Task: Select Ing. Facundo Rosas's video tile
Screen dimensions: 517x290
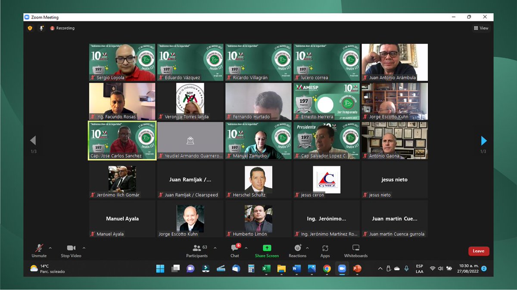Action: pos(122,101)
